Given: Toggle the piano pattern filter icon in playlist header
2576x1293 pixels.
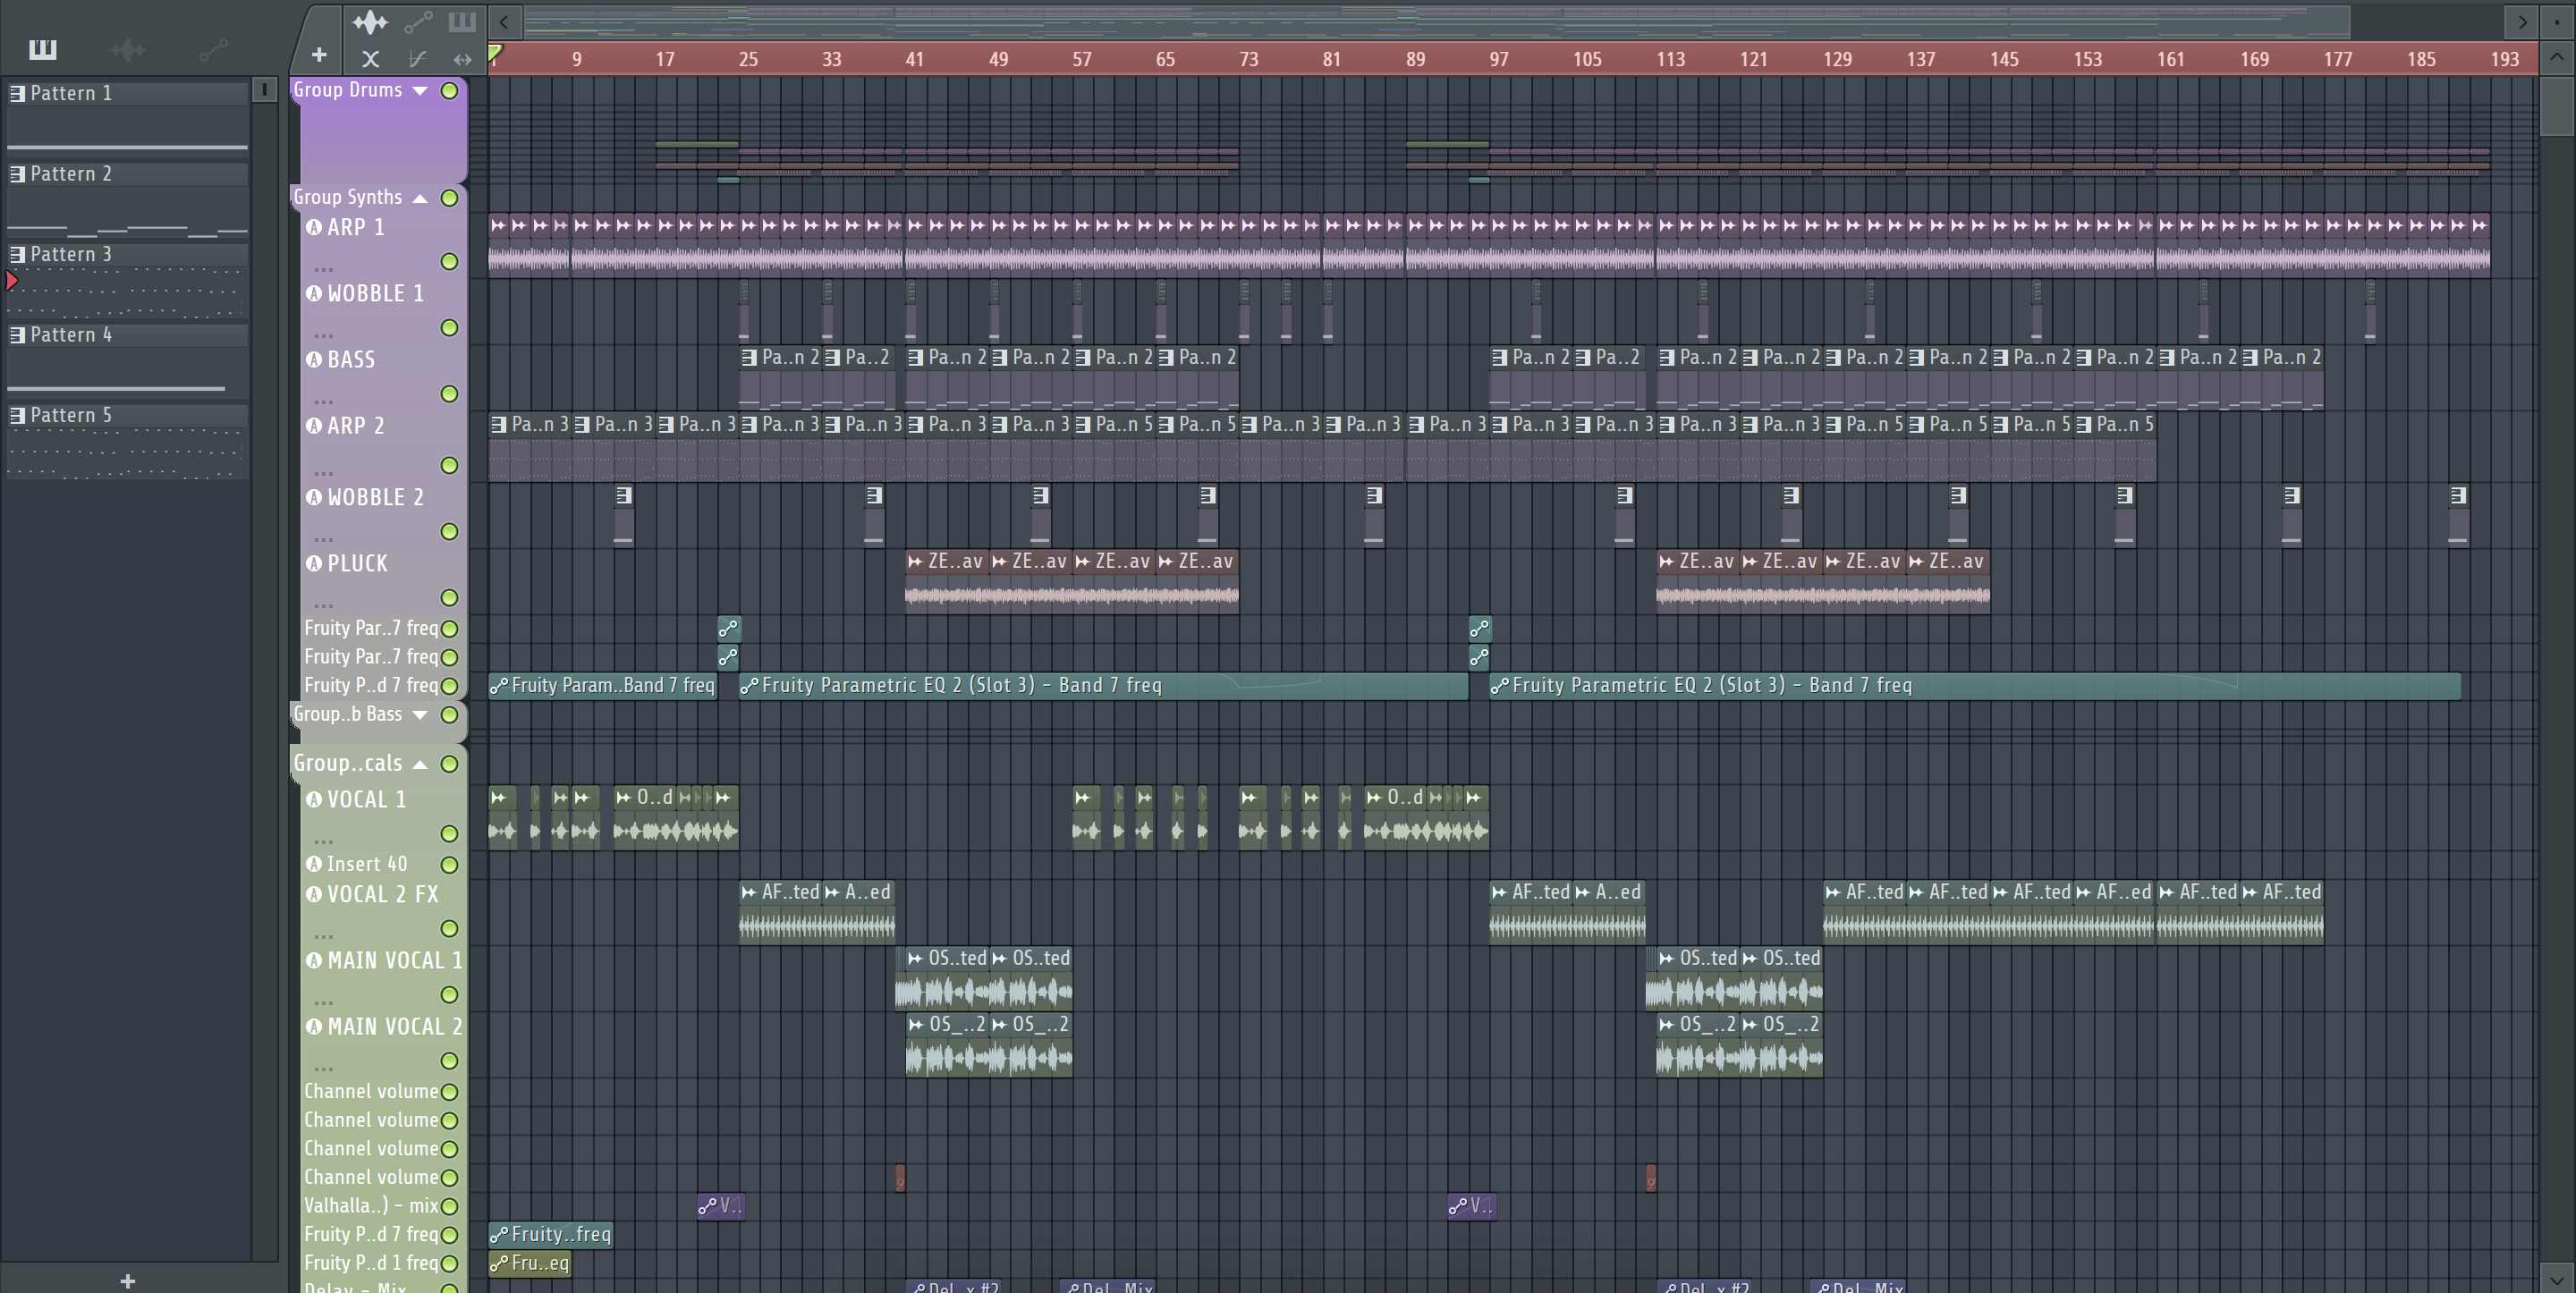Looking at the screenshot, I should [461, 21].
